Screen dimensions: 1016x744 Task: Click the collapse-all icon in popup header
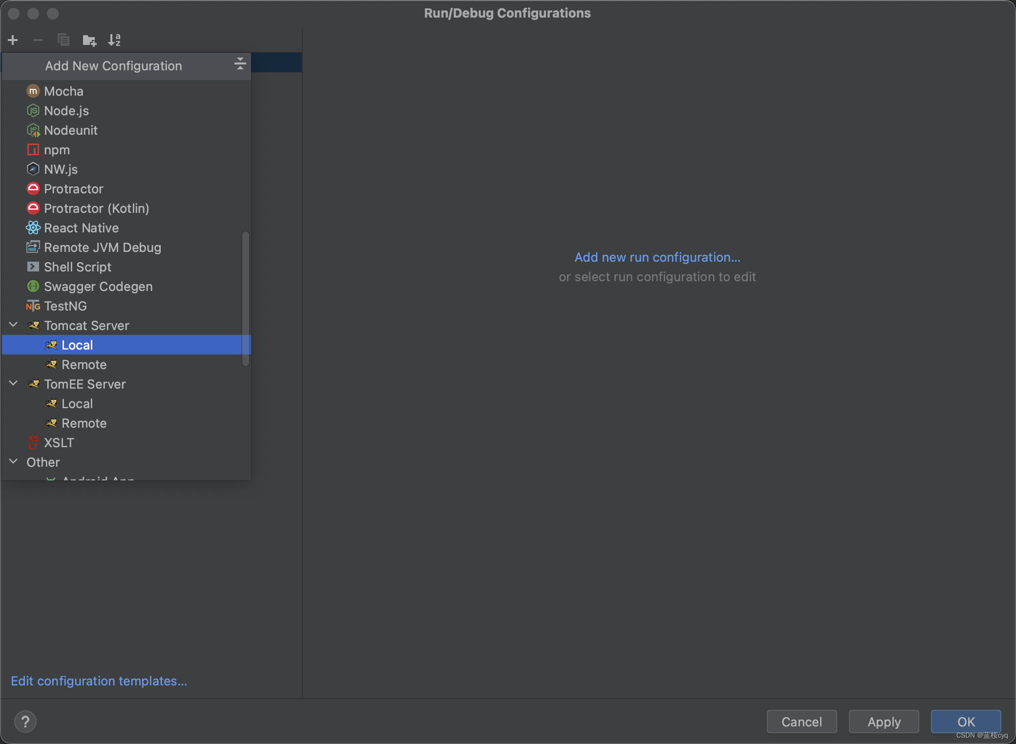[240, 64]
